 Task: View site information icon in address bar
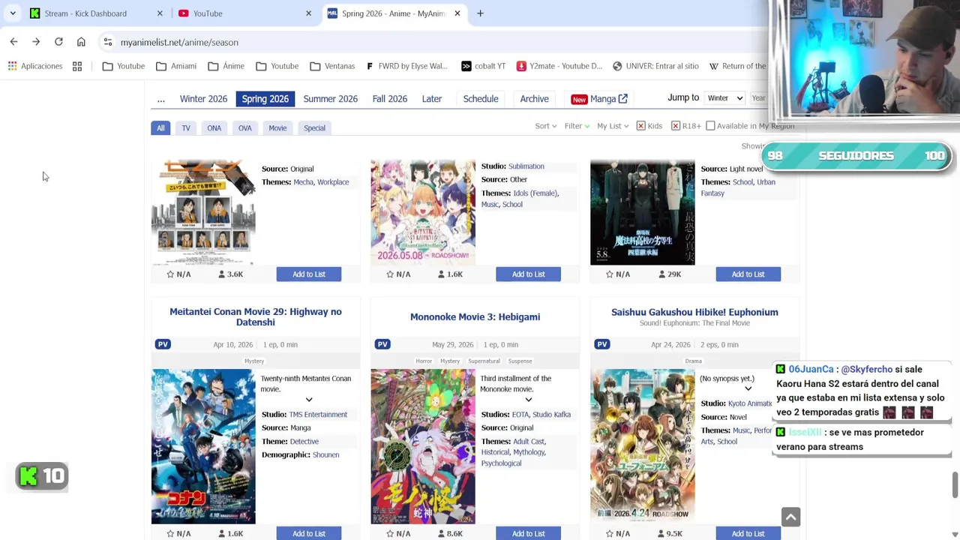point(108,42)
